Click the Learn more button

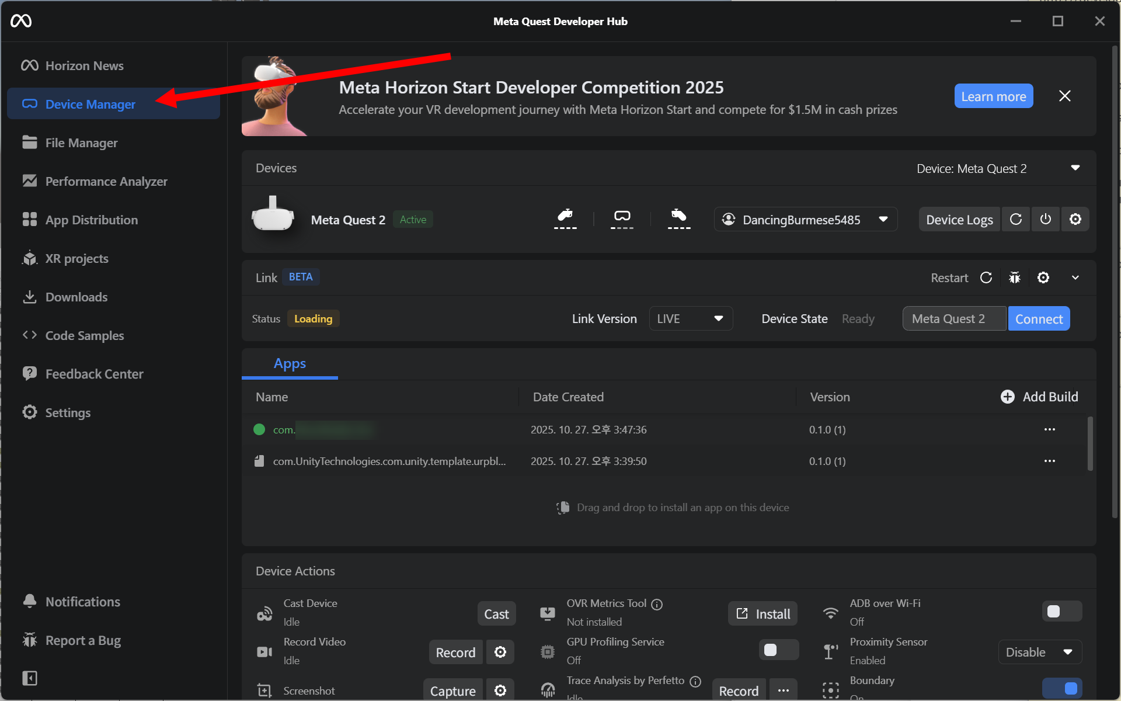993,96
